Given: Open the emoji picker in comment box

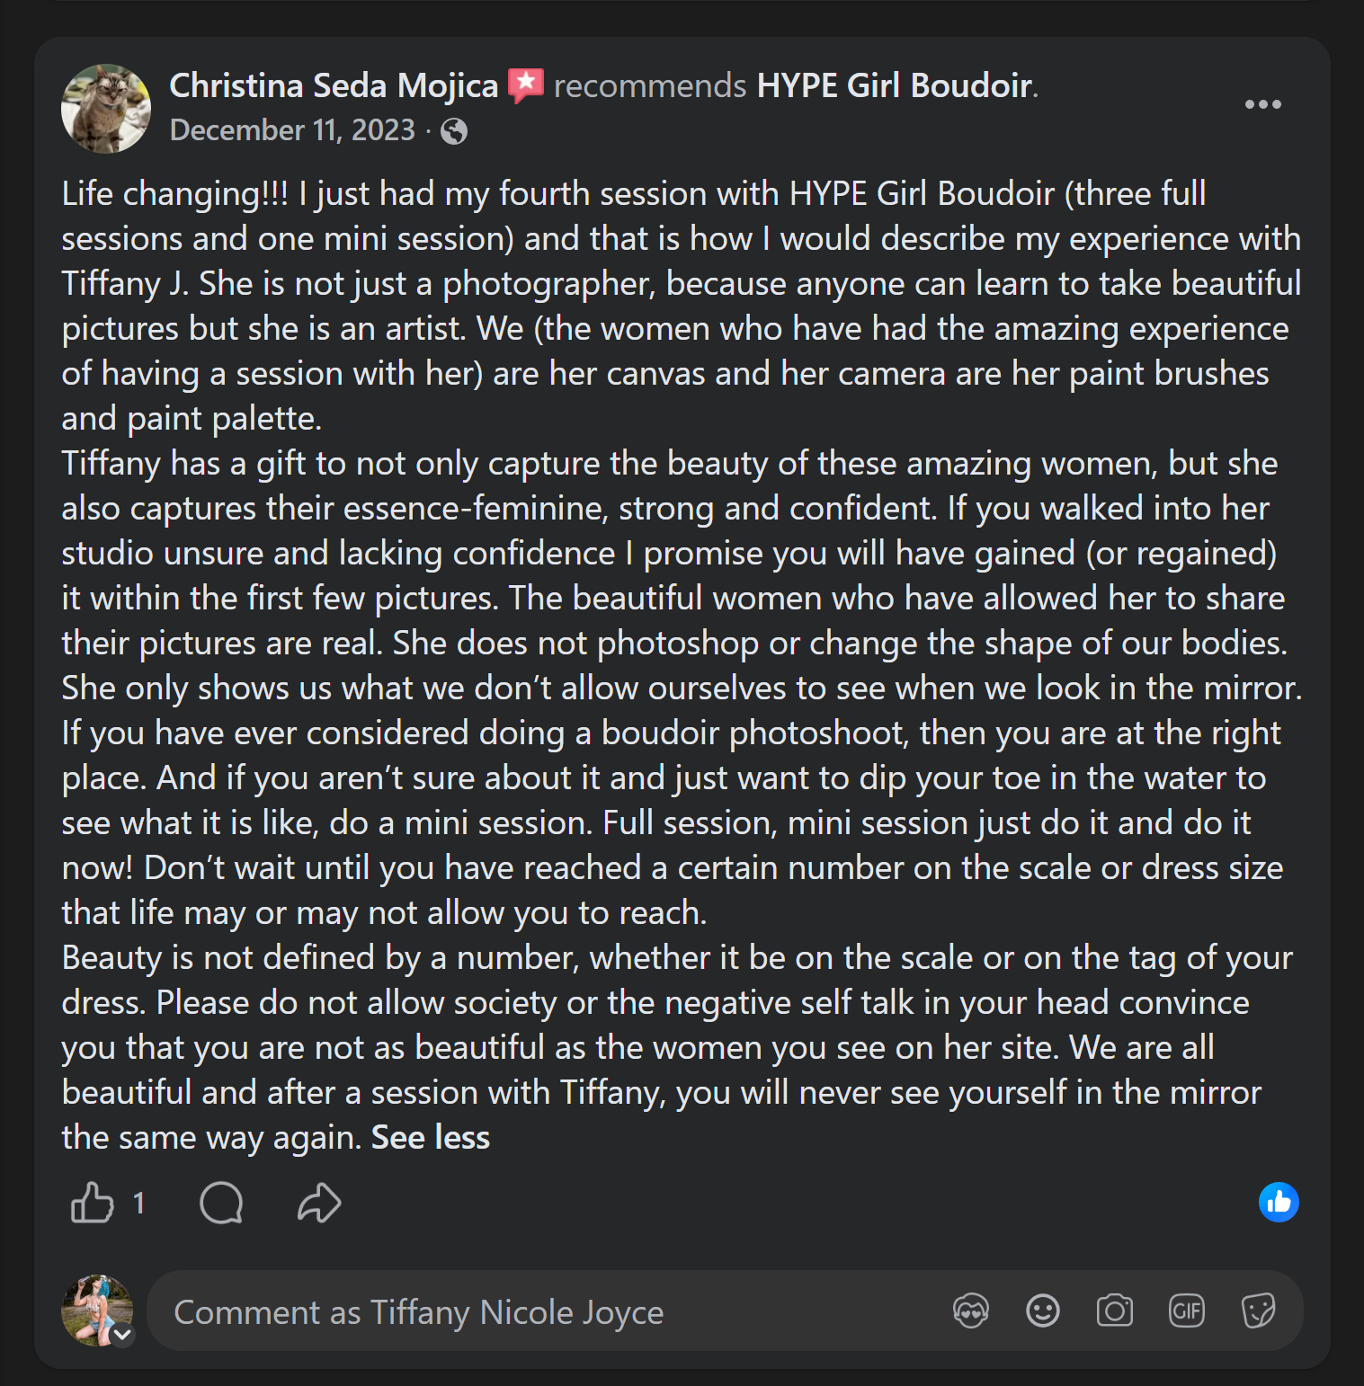Looking at the screenshot, I should [1042, 1310].
